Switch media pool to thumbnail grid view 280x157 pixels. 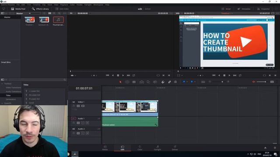[49, 14]
